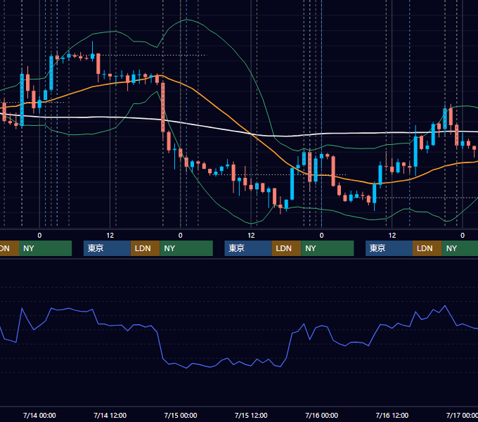
Task: Click the 7/14 00:00 time axis label
Action: click(x=39, y=415)
